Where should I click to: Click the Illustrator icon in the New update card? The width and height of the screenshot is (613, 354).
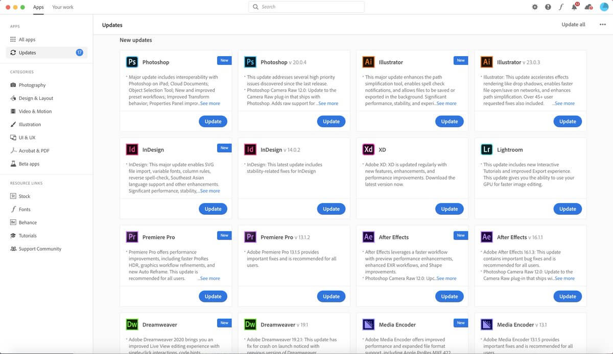[369, 62]
